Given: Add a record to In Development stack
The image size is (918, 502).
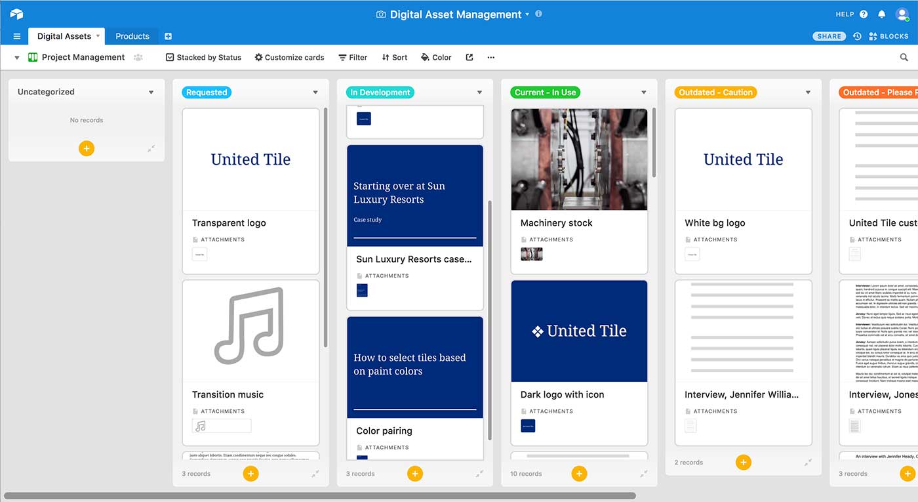Looking at the screenshot, I should point(414,473).
